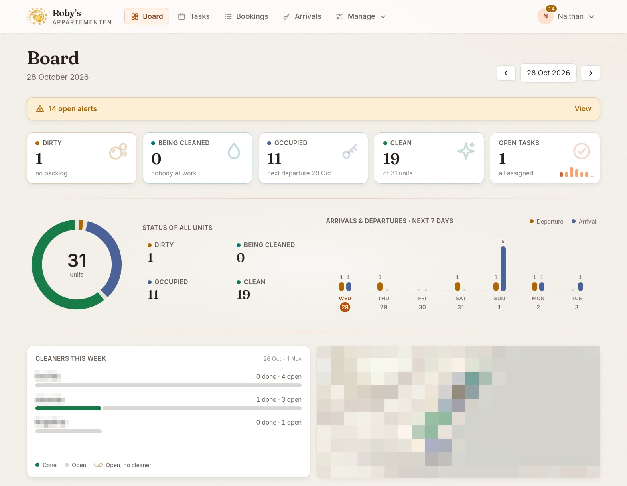Screen dimensions: 627x486
Task: Click the Departure legend entry
Action: pyautogui.click(x=546, y=222)
